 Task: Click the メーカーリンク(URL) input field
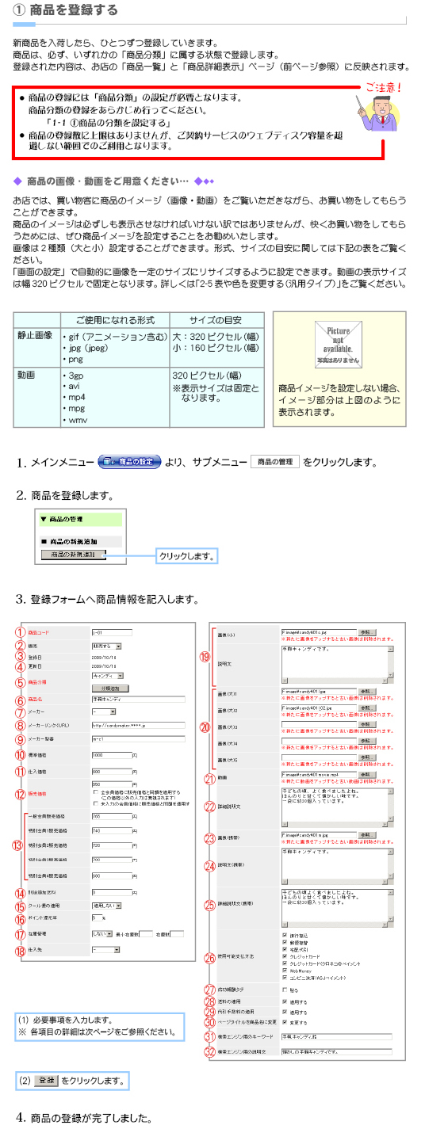point(139,725)
